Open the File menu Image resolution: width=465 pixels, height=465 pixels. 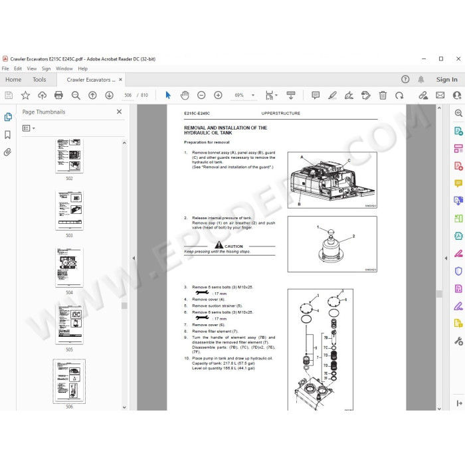pos(5,68)
